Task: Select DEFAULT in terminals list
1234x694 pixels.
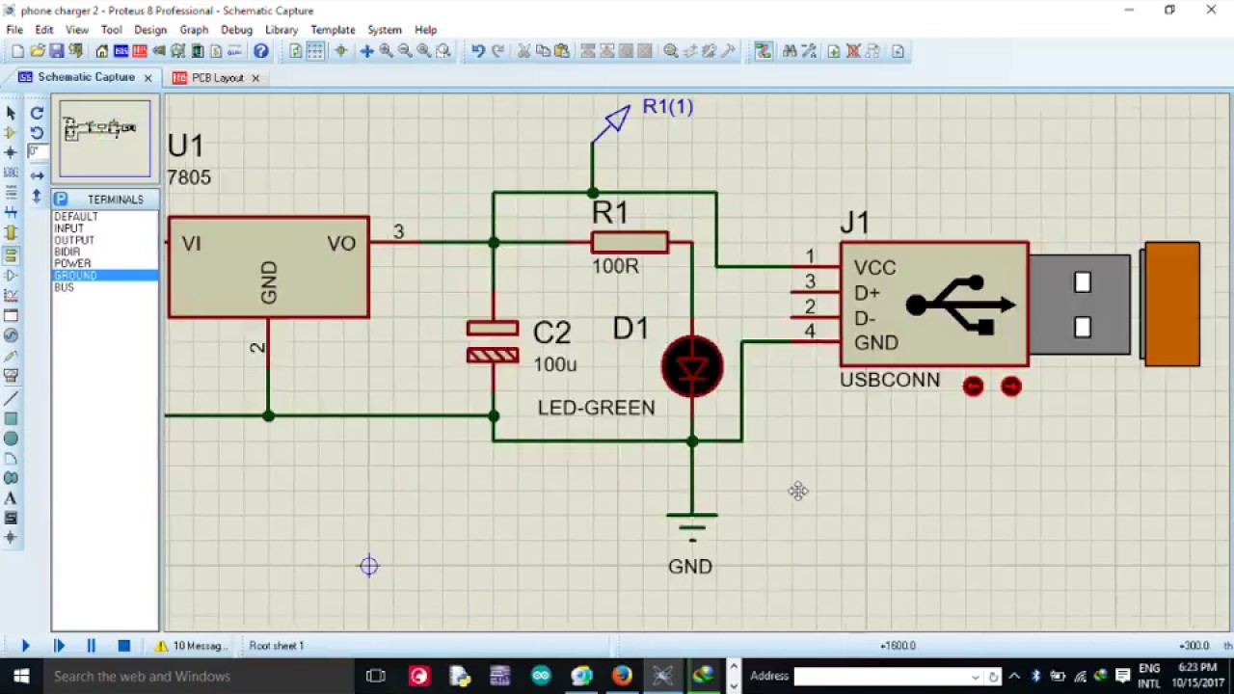Action: (76, 217)
